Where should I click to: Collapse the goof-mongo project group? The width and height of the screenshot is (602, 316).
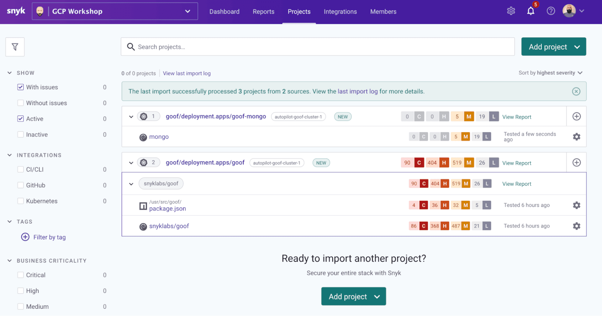131,117
